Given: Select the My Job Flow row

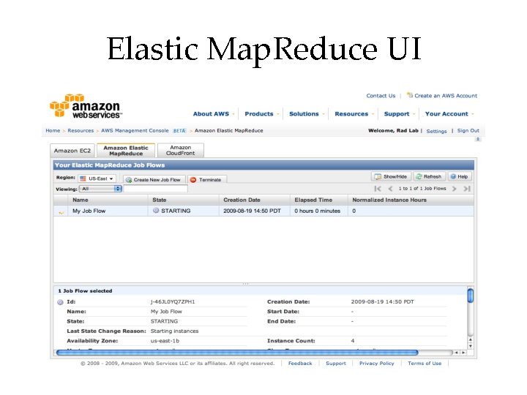Looking at the screenshot, I should click(x=263, y=211).
